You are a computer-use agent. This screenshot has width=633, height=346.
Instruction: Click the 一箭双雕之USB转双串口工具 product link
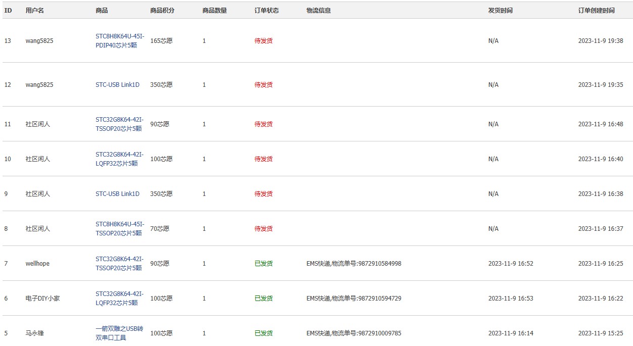tap(119, 333)
